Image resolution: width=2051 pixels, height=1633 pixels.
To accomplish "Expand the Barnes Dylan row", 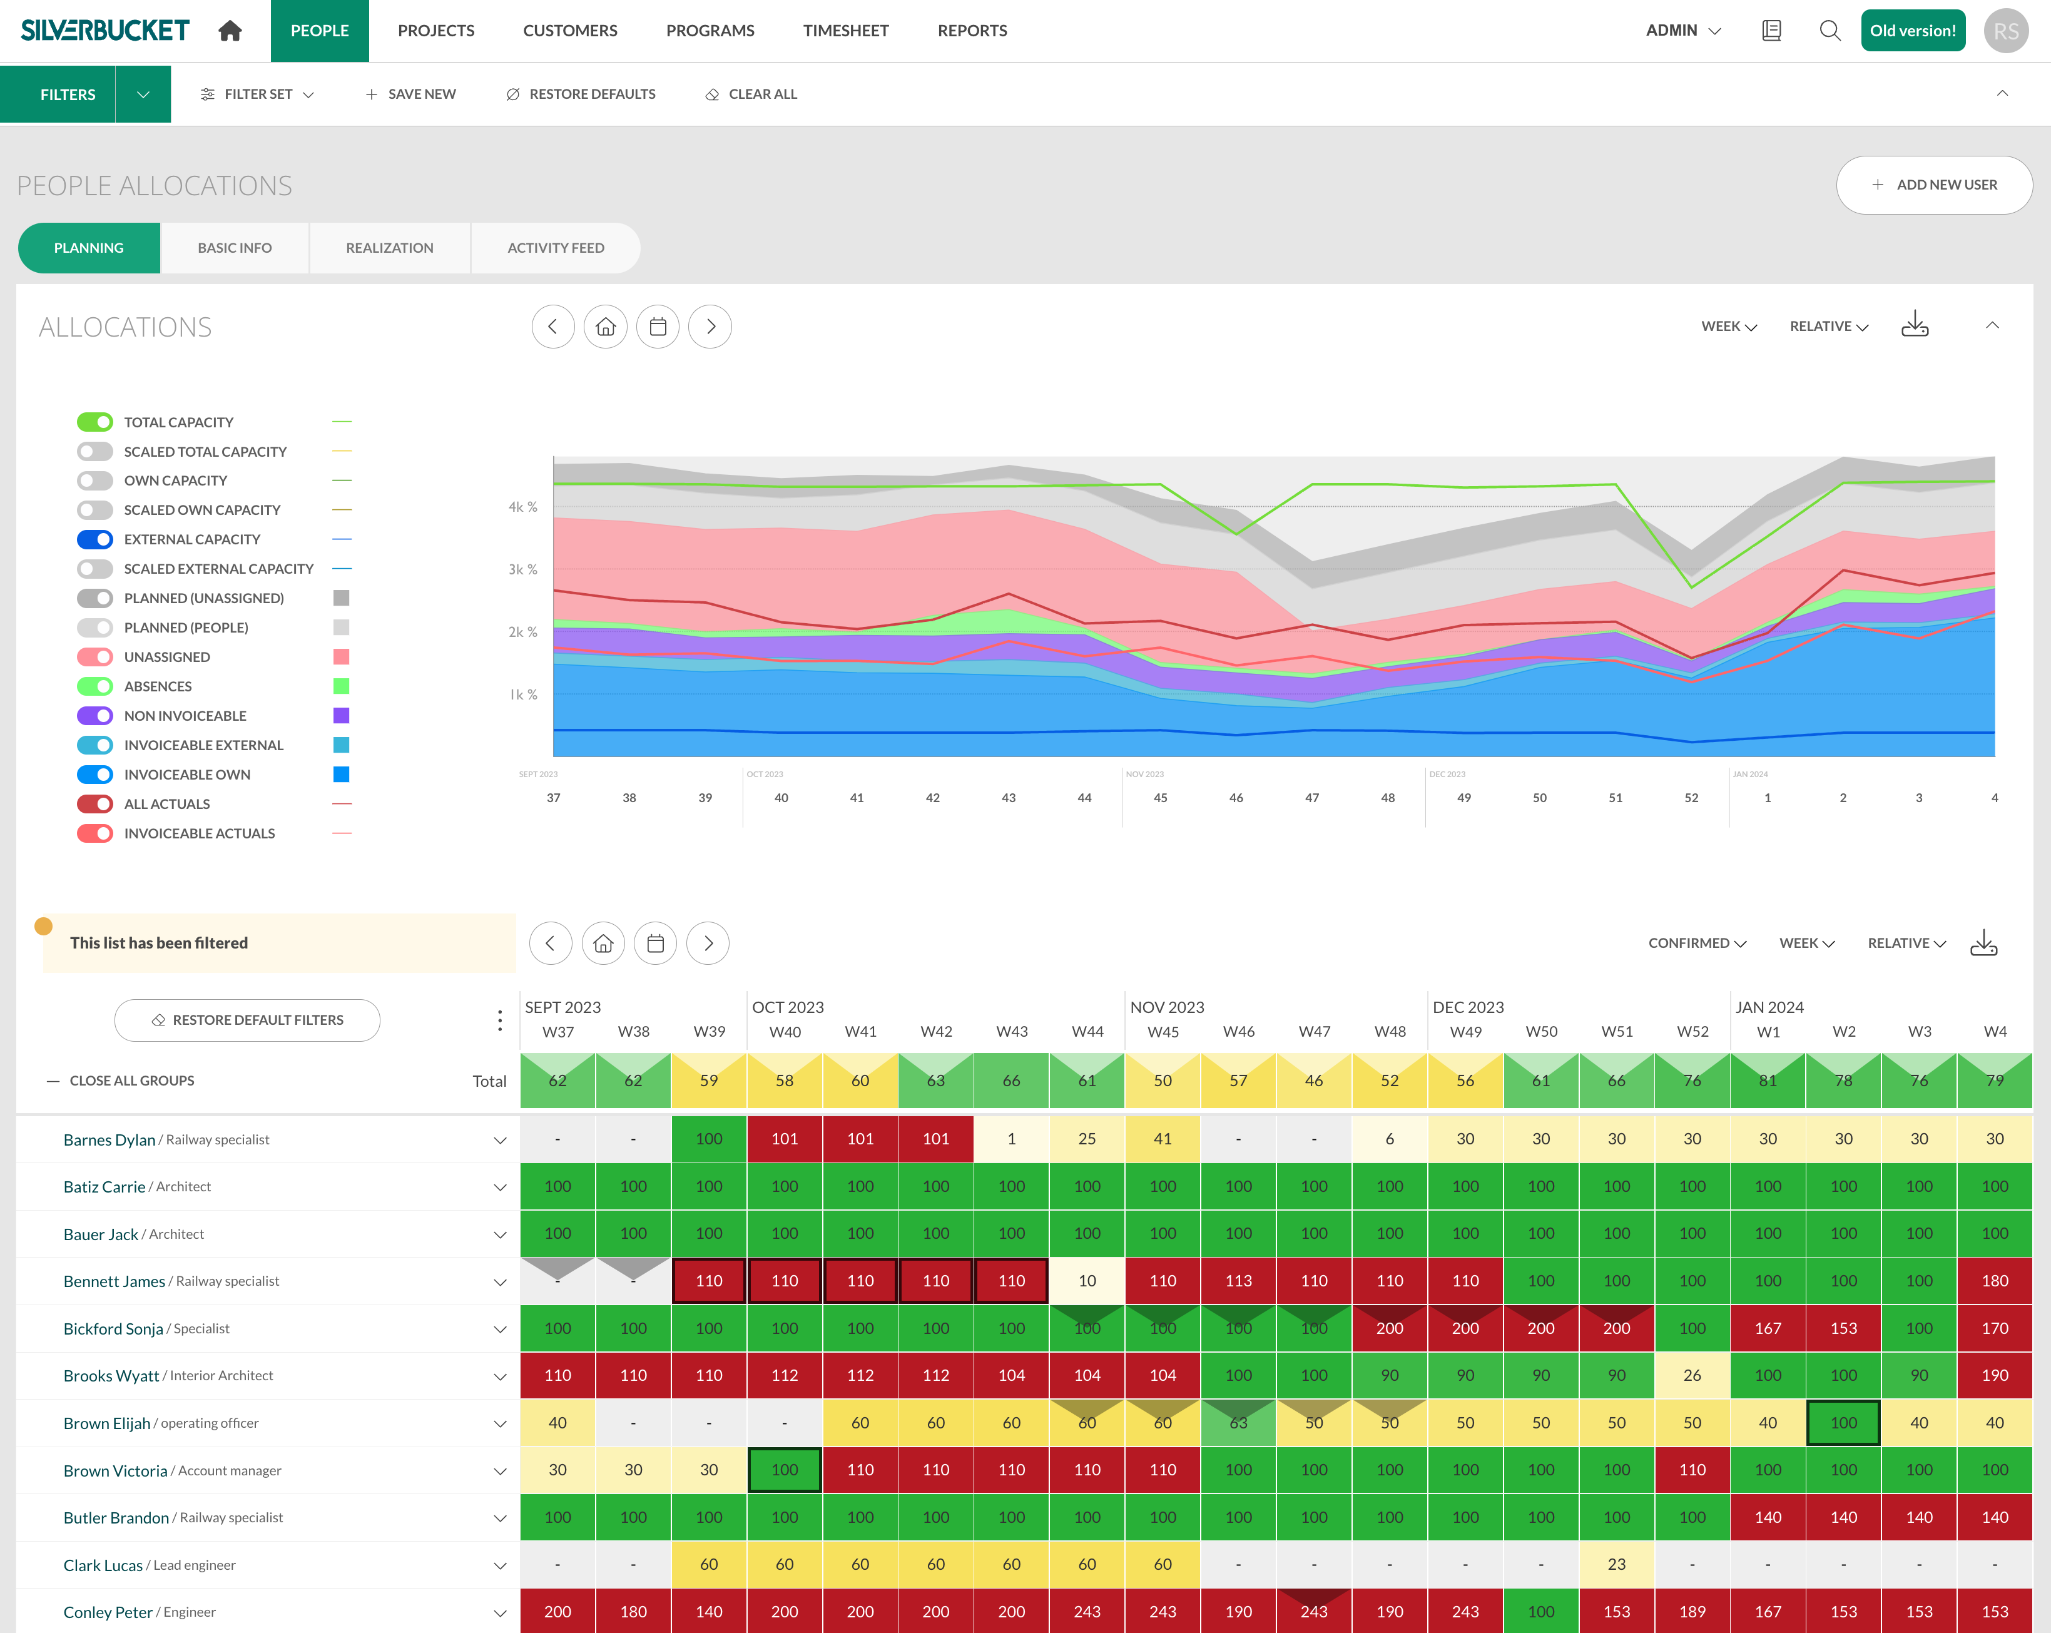I will coord(499,1139).
